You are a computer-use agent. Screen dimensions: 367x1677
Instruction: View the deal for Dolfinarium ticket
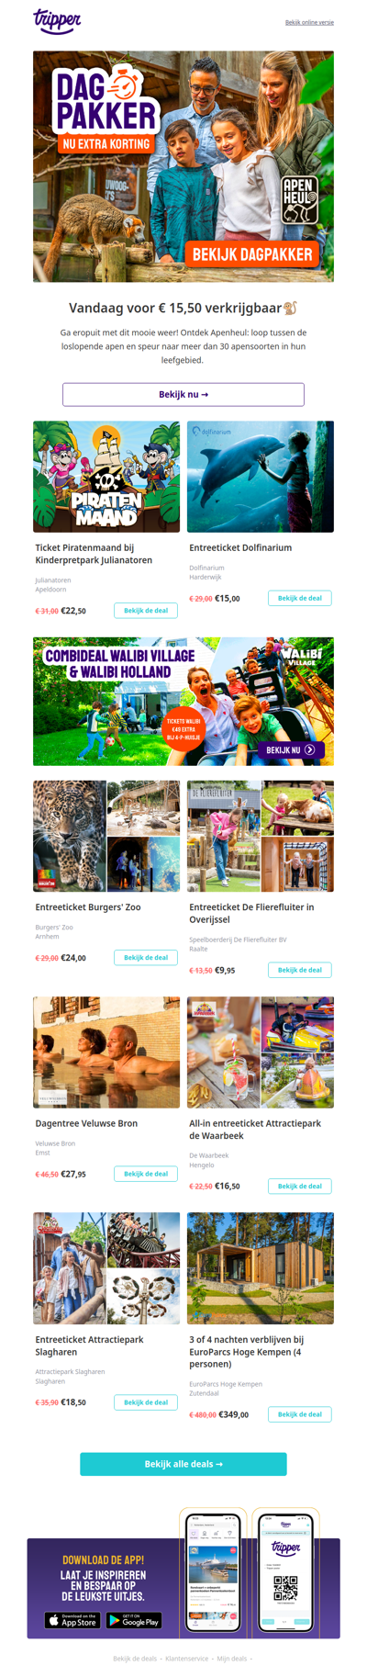tap(300, 598)
